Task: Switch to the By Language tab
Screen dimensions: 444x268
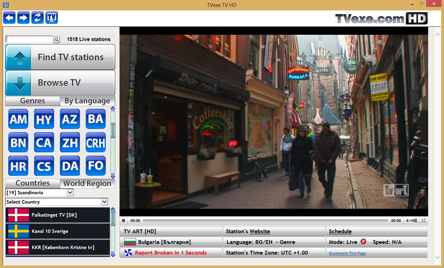Action: click(87, 101)
